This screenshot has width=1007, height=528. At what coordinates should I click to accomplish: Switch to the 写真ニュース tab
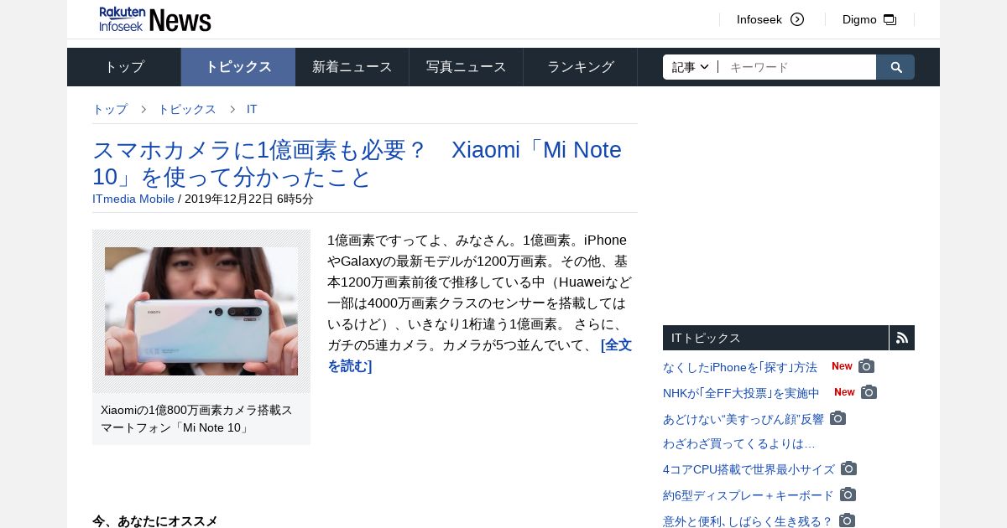(467, 67)
